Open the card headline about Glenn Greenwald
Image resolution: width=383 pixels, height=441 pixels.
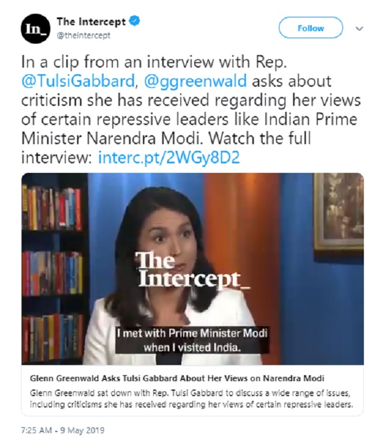tap(177, 378)
